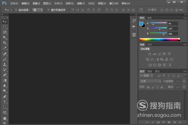Add a Levels adjustment

click(154, 54)
